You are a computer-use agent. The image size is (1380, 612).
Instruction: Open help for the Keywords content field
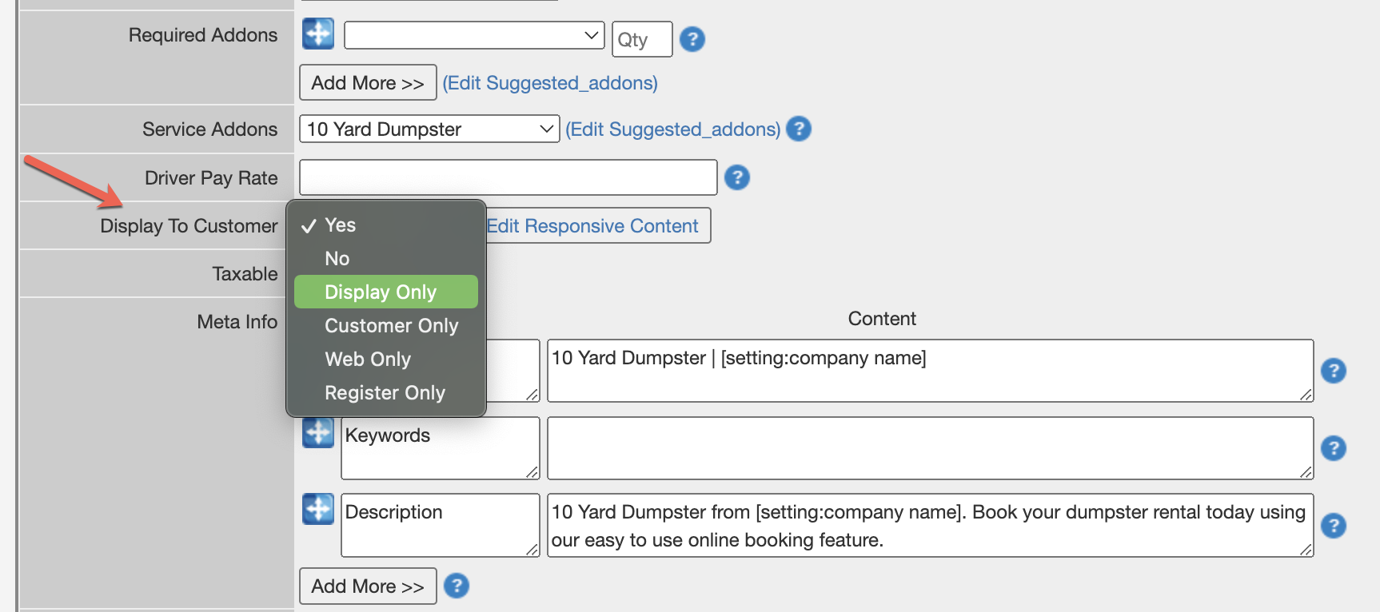[x=1333, y=448]
